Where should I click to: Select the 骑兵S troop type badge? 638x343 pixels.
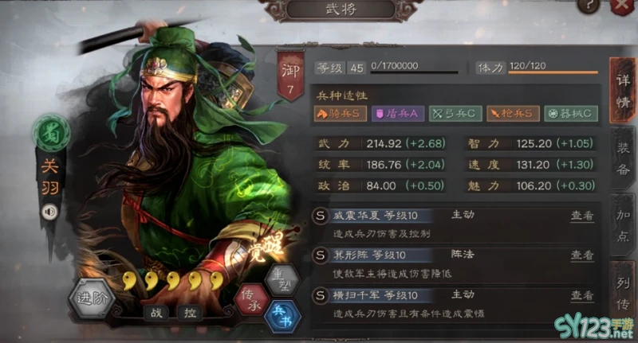(341, 114)
